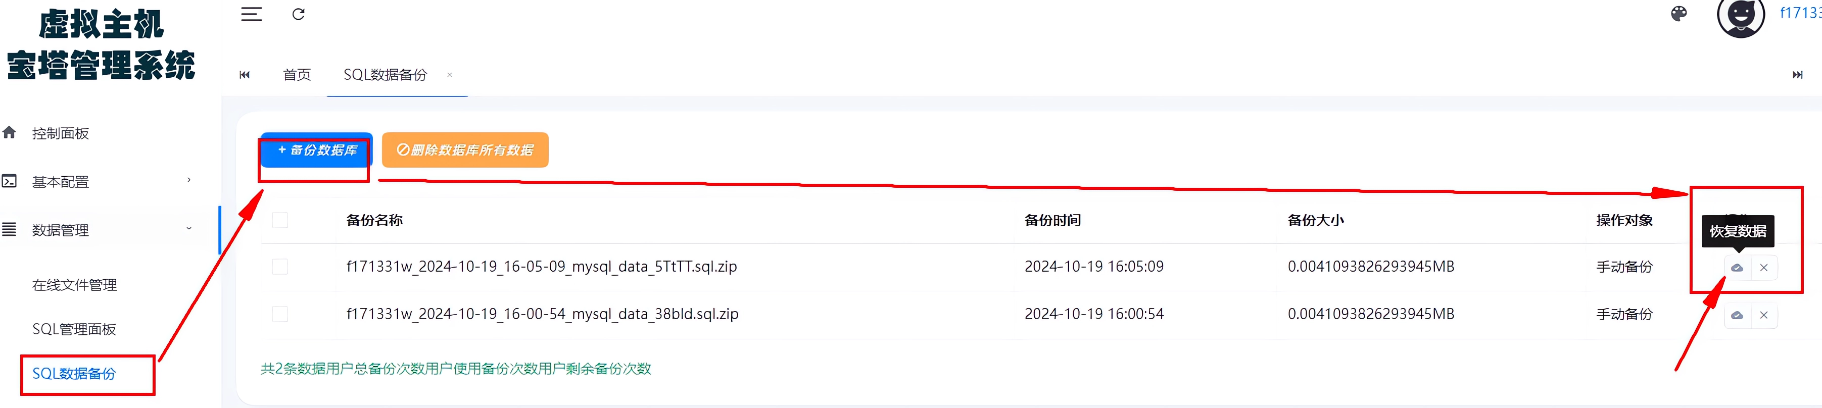Delete the 16:05:09 backup row
The width and height of the screenshot is (1822, 408).
click(1764, 267)
